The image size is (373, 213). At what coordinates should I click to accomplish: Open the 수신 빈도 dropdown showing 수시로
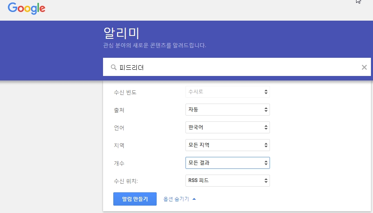tap(228, 92)
